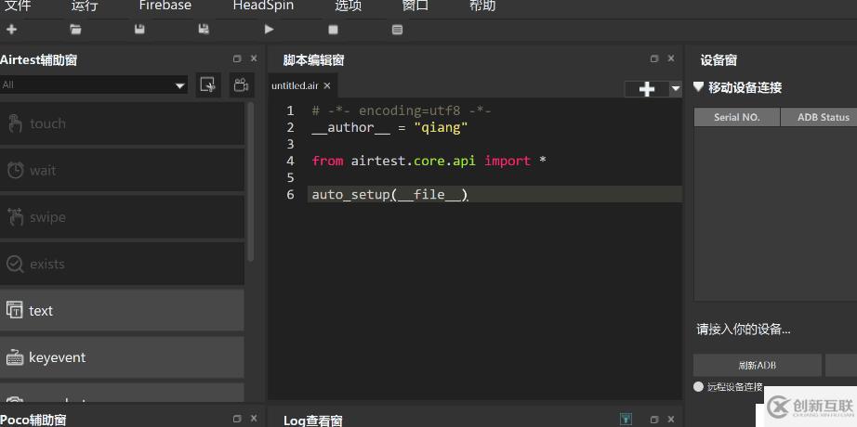Click code line 6 auto_setup(__file__)
Image resolution: width=857 pixels, height=427 pixels.
390,194
